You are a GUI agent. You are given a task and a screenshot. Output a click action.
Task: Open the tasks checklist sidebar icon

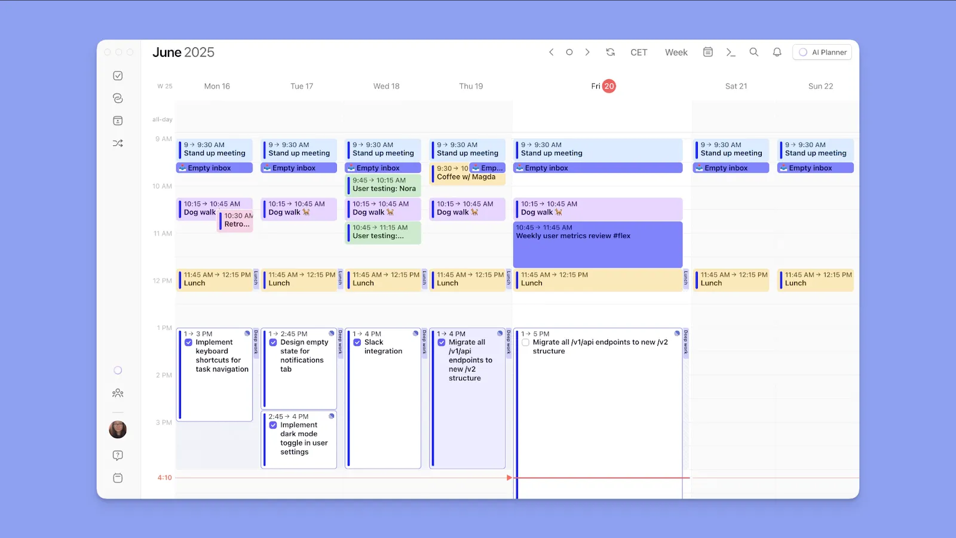[x=118, y=75]
